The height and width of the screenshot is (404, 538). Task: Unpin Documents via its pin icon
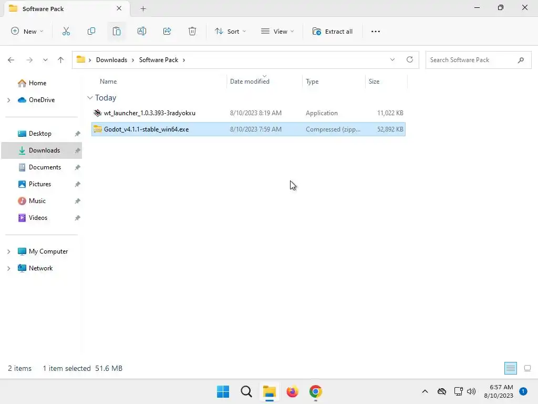click(78, 167)
